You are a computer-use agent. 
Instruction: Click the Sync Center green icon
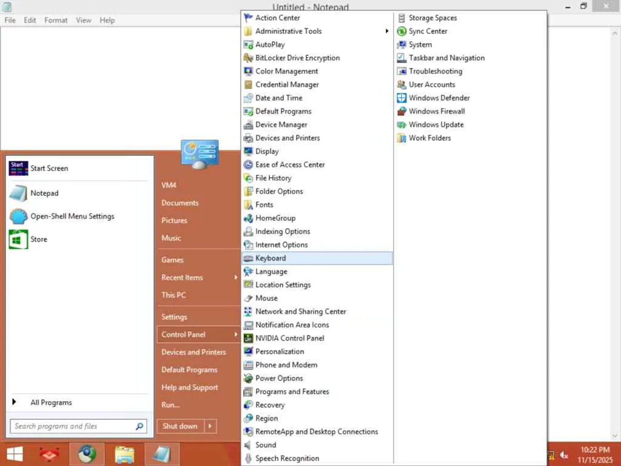(401, 32)
